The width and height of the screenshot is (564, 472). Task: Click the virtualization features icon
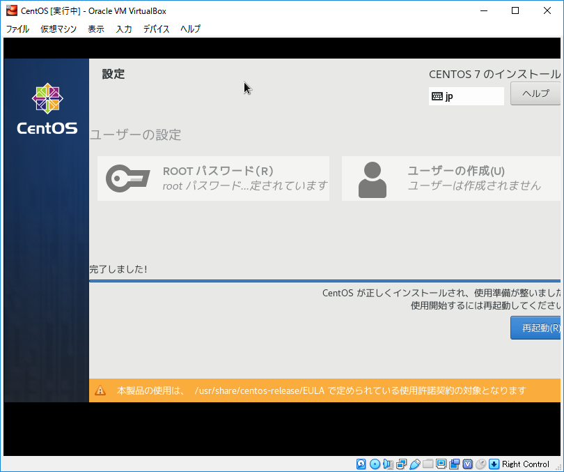click(467, 464)
